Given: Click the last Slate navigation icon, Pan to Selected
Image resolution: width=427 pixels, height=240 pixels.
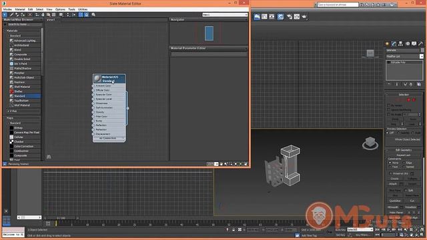Looking at the screenshot, I should (x=246, y=164).
